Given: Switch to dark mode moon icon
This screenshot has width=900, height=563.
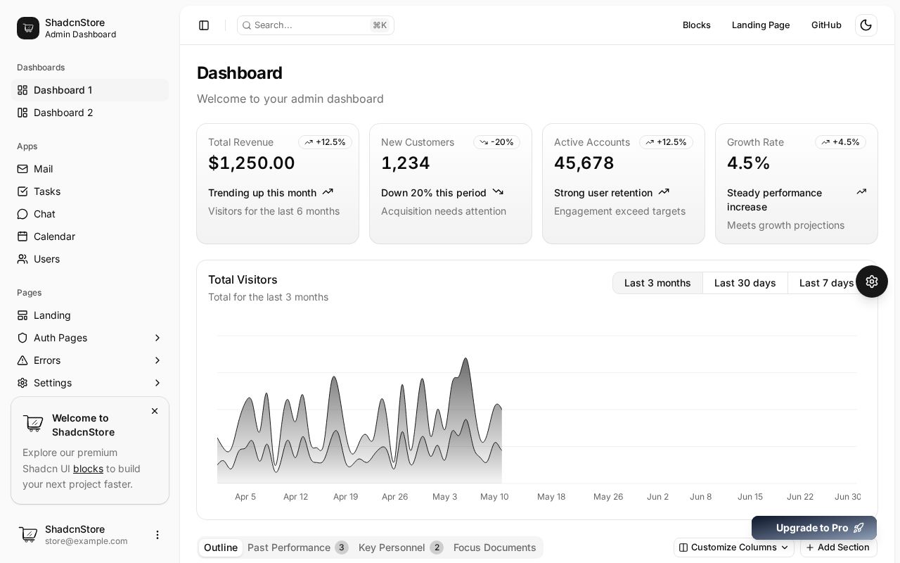Looking at the screenshot, I should click(866, 25).
